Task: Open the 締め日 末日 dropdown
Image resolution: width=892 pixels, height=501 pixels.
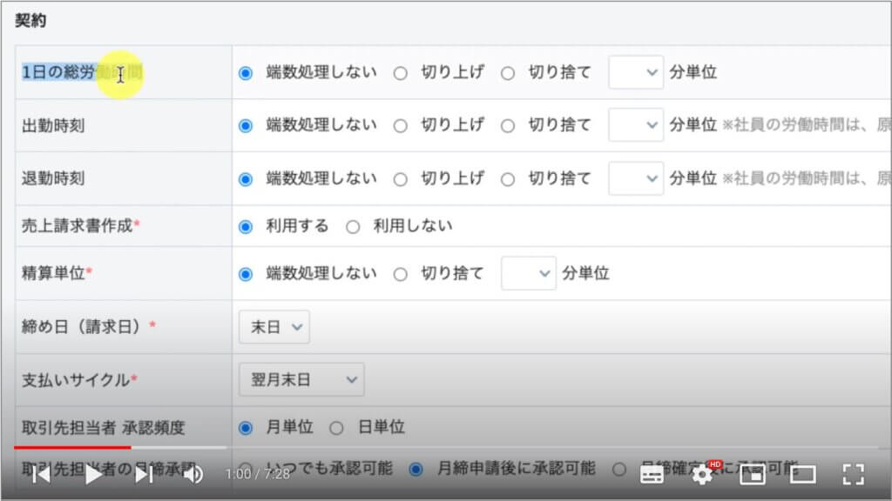Action: [274, 327]
